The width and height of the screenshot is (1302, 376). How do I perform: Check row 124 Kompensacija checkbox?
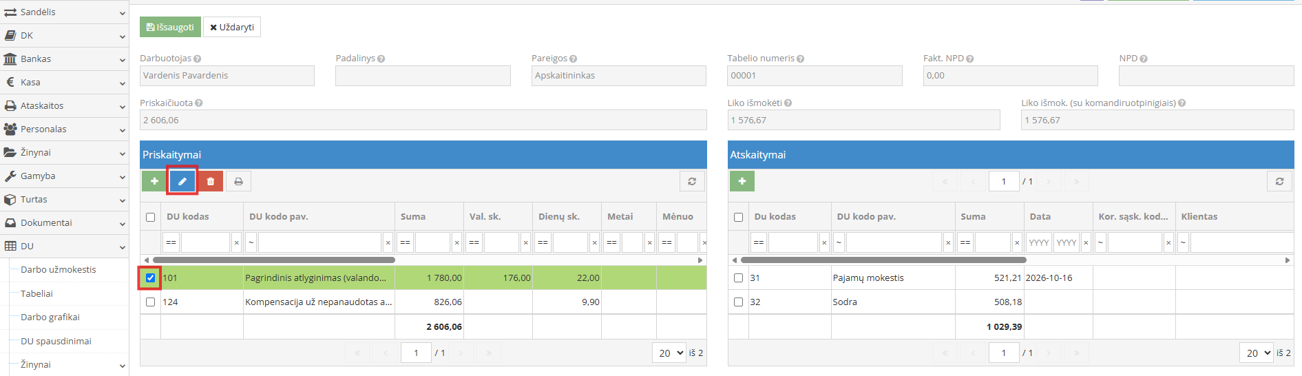pos(151,302)
